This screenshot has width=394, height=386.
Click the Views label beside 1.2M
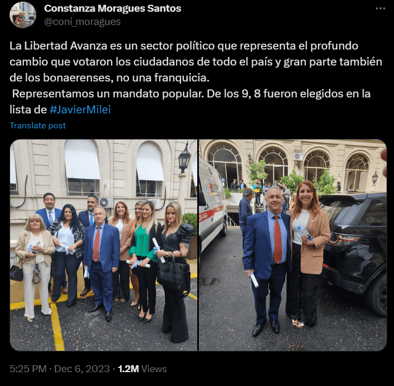point(154,369)
